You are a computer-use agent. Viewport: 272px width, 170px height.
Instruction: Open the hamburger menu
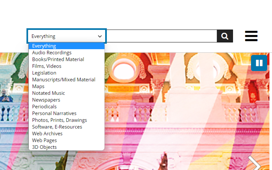pyautogui.click(x=251, y=36)
